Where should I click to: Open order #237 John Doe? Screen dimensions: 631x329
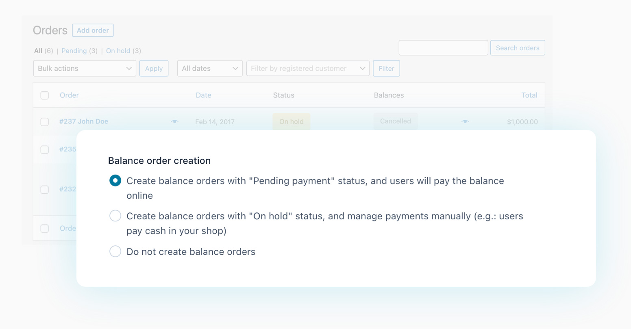pyautogui.click(x=84, y=121)
